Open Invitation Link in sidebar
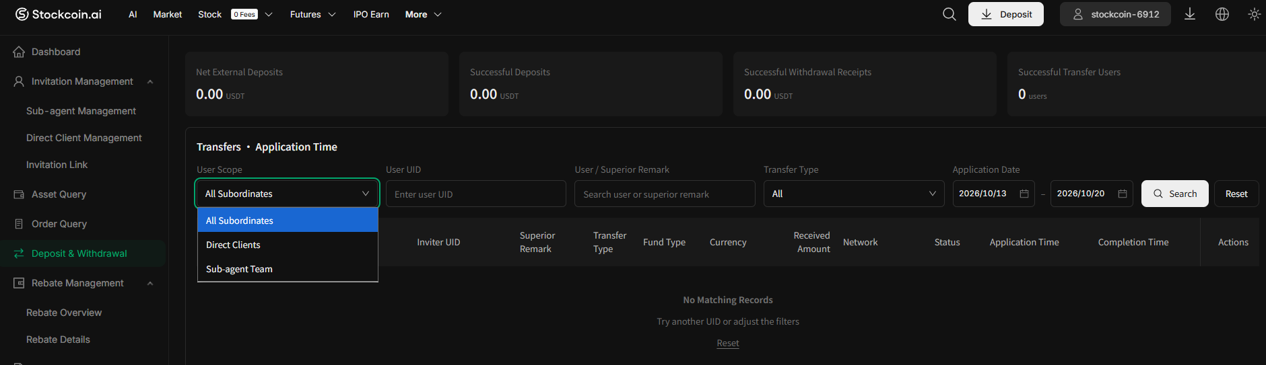This screenshot has height=365, width=1266. click(x=57, y=165)
